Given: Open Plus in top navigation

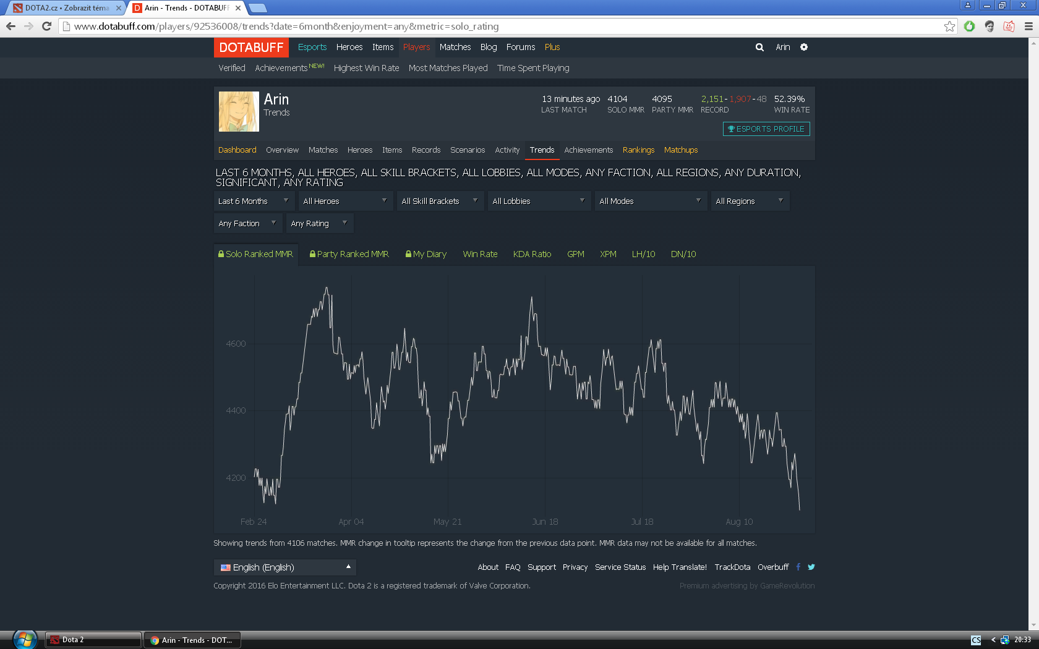Looking at the screenshot, I should pyautogui.click(x=552, y=47).
